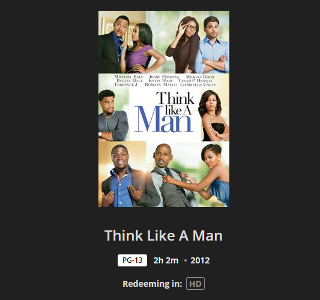Click the dot separator before 2012

pos(186,260)
